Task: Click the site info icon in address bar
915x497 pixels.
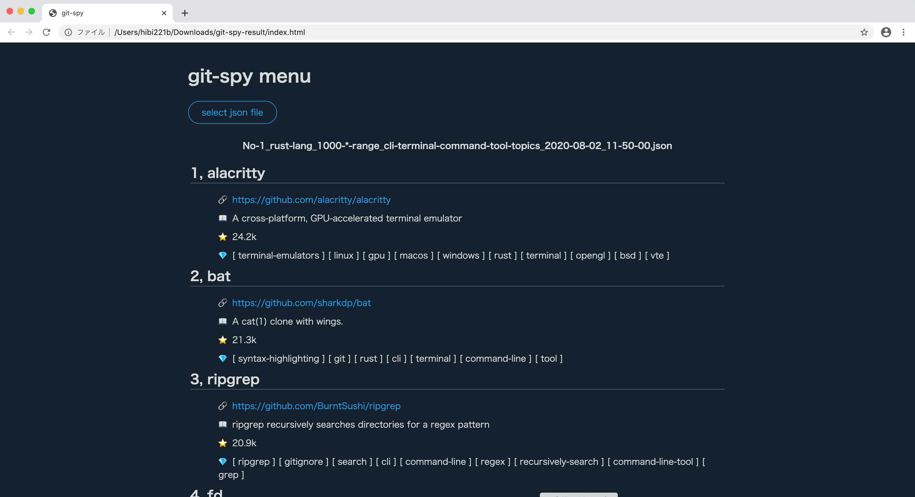Action: click(68, 32)
